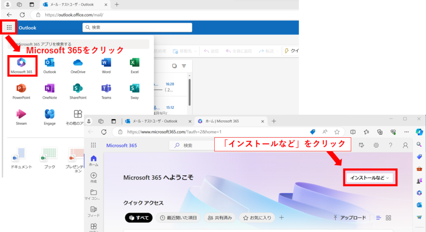Launch PowerPoint from the app list
Viewport: 426px width, 232px height.
tap(22, 91)
